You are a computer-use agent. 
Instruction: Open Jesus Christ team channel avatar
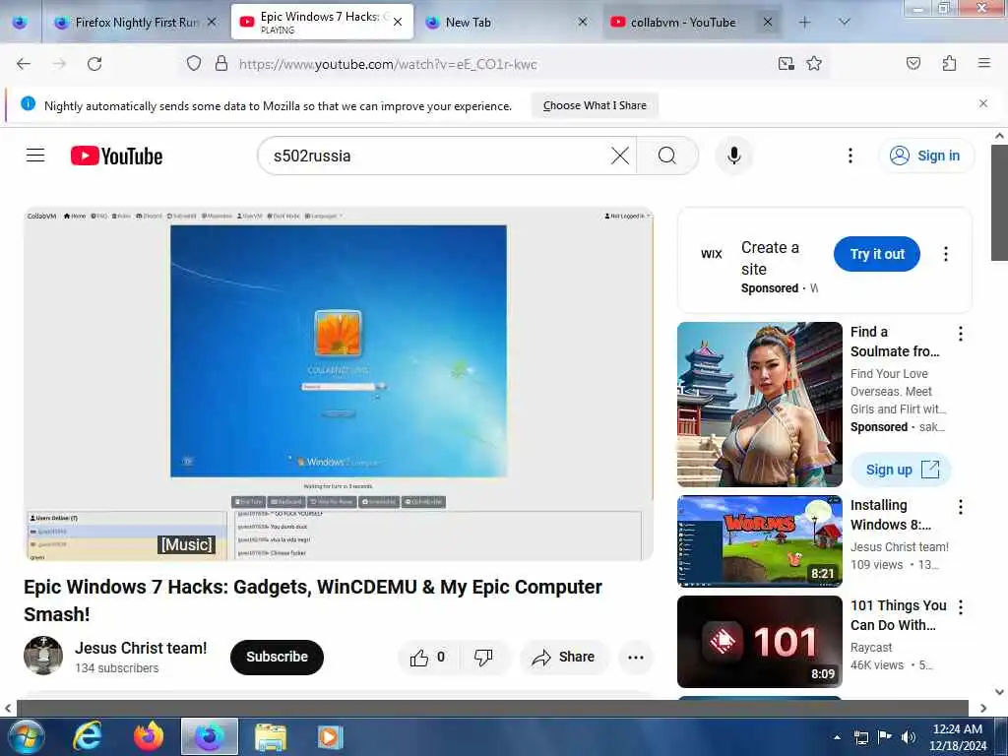tap(43, 656)
